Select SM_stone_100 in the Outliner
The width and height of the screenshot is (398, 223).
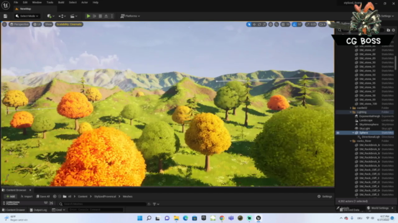[x=368, y=104]
